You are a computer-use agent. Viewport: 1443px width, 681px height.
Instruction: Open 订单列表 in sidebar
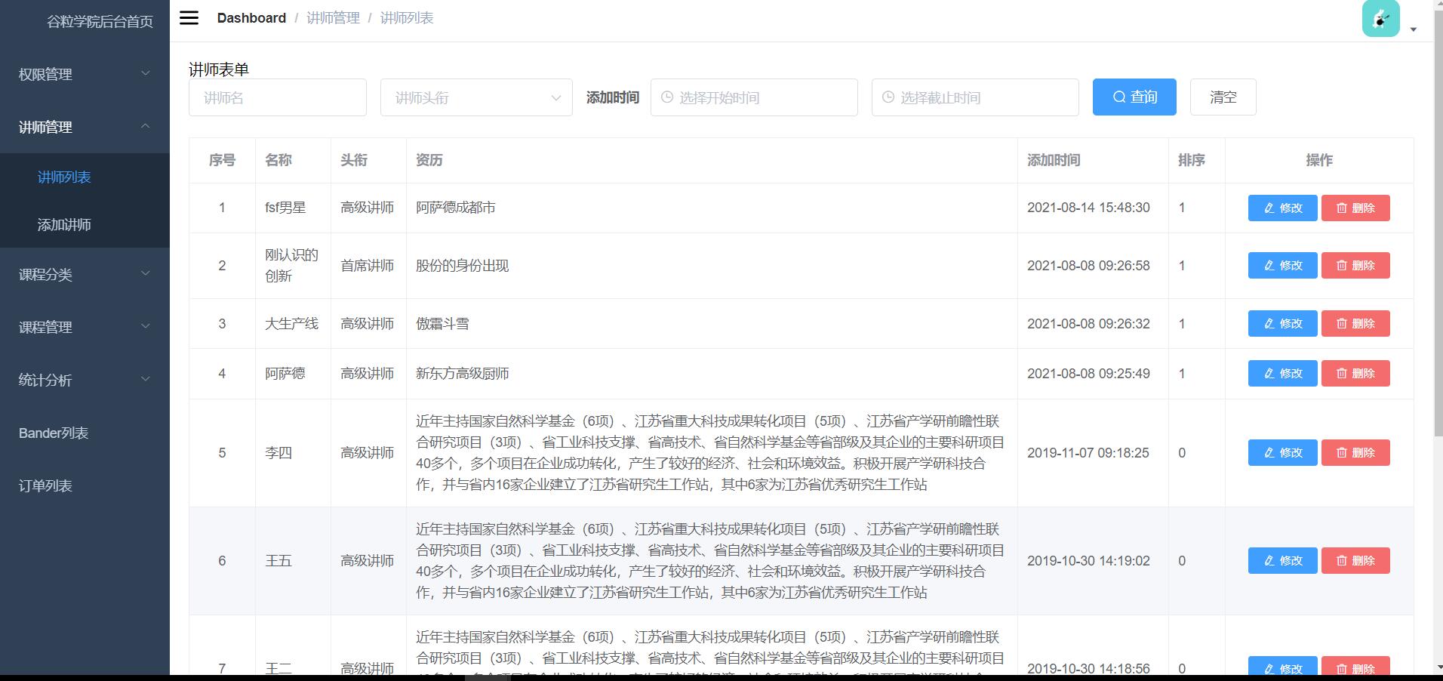pos(85,485)
